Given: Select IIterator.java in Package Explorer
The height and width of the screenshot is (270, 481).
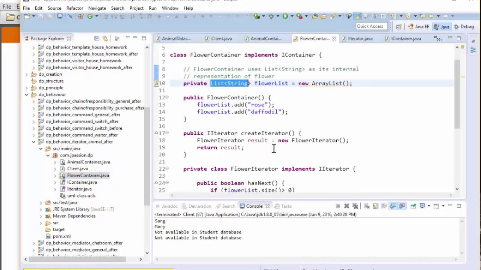Looking at the screenshot, I should (79, 189).
